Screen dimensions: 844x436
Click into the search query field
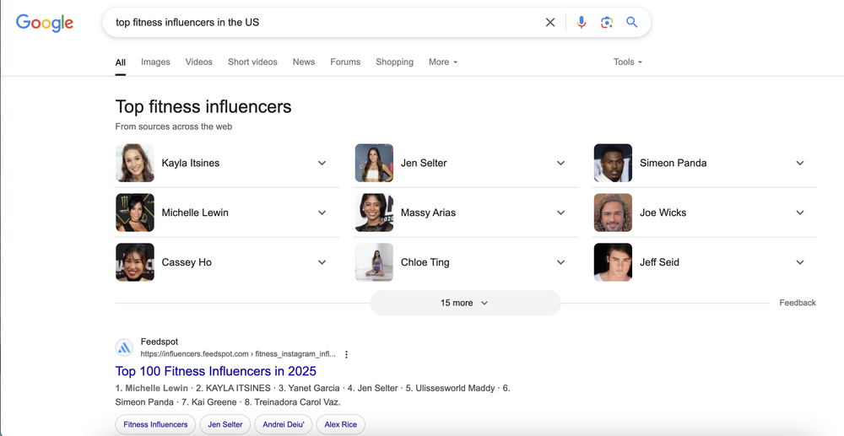click(x=323, y=23)
